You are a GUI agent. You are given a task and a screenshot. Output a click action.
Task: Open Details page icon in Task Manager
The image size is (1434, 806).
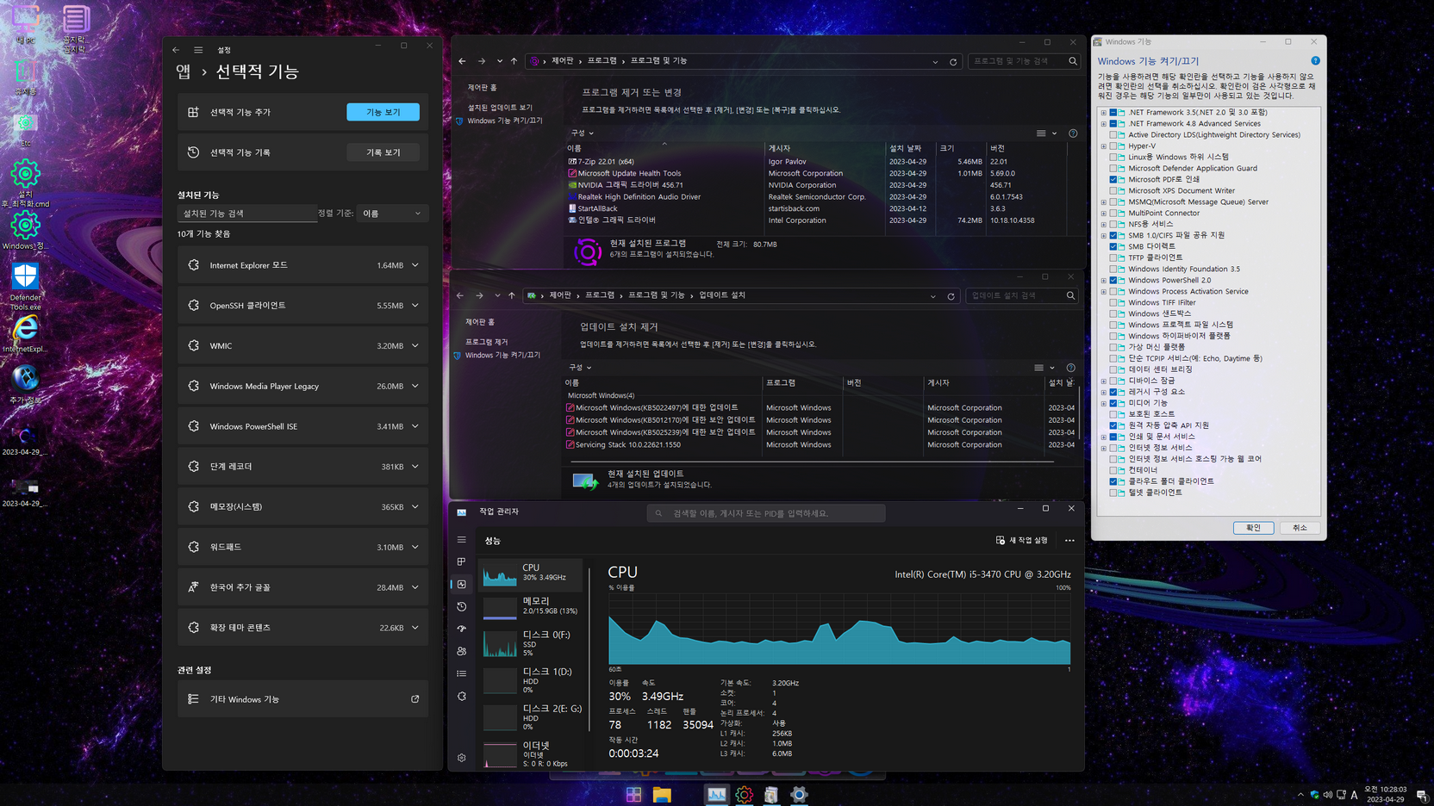tap(462, 673)
